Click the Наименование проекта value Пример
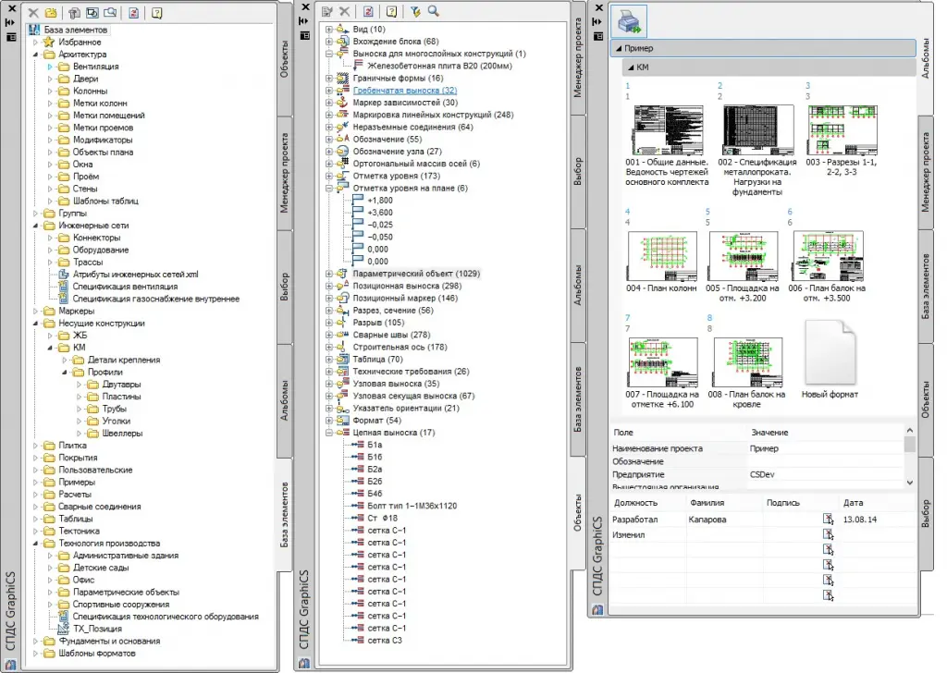947x673 pixels. coord(764,448)
